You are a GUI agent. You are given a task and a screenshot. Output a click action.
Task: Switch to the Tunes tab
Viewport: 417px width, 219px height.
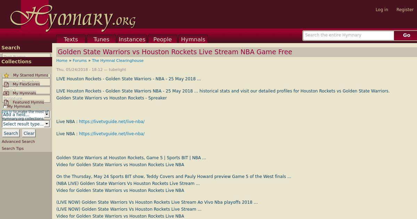101,39
